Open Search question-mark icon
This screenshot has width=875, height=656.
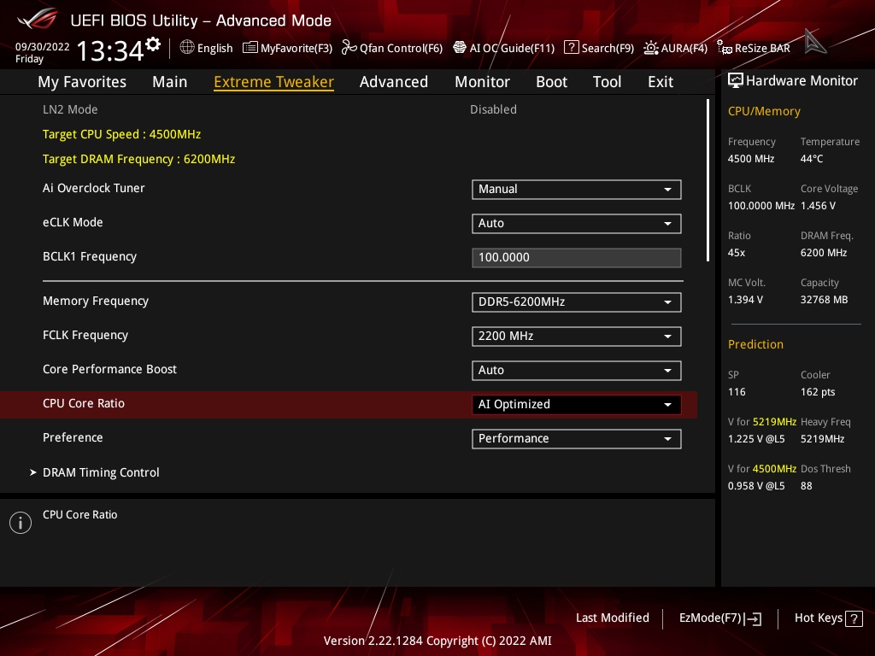[571, 48]
